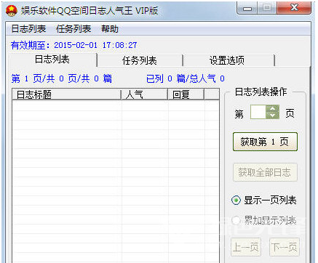Click the 第 1 页/共 0 页/共 0 篇 status text
This screenshot has height=263, width=318.
(62, 78)
